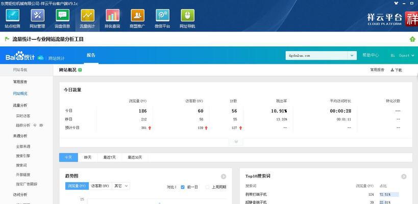Select the 今天 date tab

(x=68, y=158)
